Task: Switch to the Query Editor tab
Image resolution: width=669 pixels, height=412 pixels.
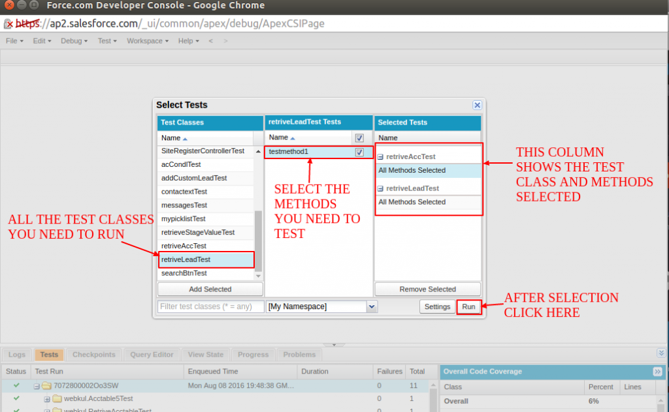Action: point(152,355)
